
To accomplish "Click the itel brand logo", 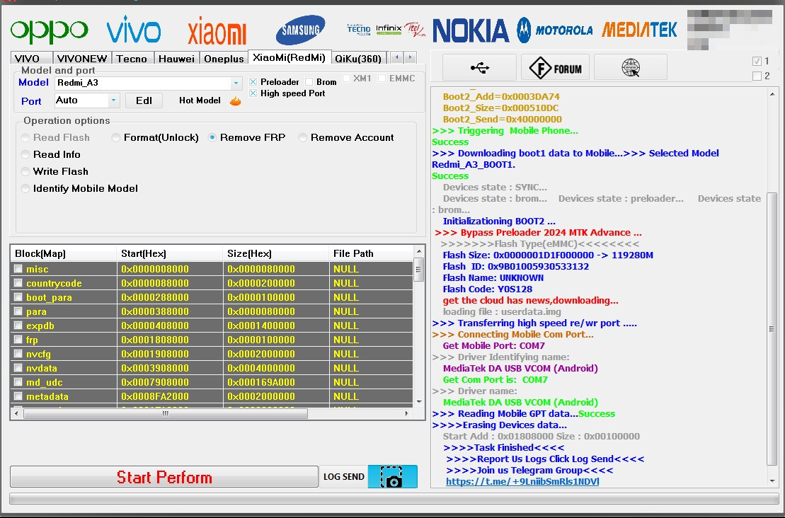I will tap(415, 30).
